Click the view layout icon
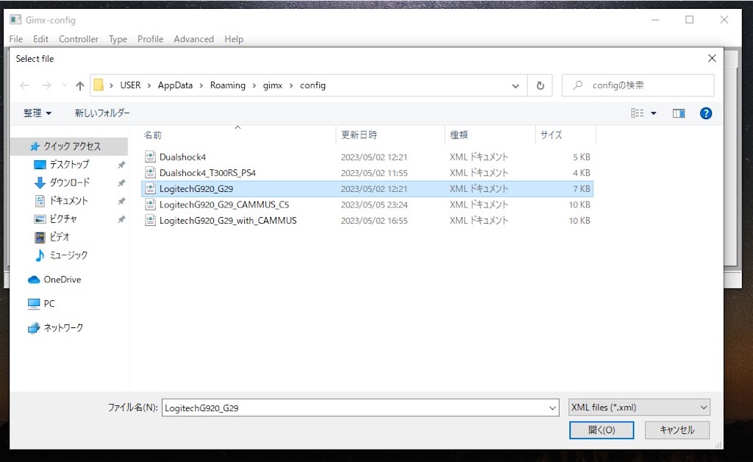The width and height of the screenshot is (753, 462). coord(638,113)
